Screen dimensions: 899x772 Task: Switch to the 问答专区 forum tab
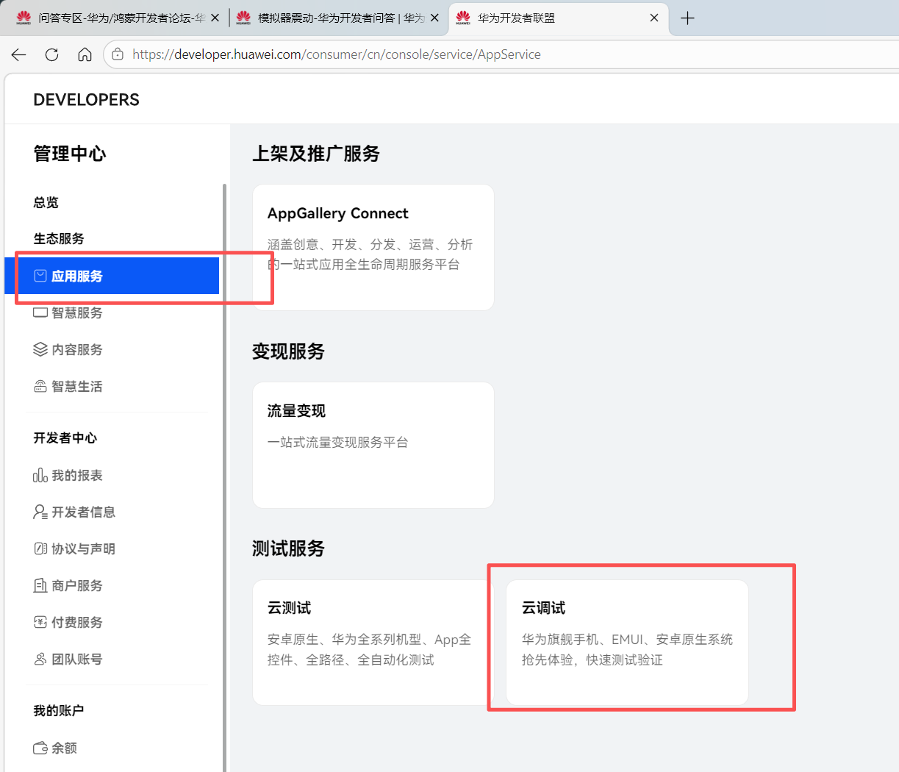click(x=118, y=18)
